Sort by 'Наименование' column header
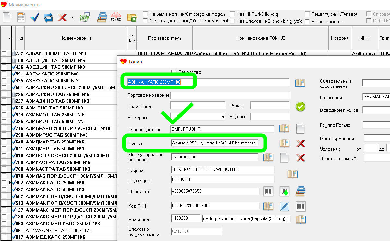The height and width of the screenshot is (241, 390). [76, 38]
